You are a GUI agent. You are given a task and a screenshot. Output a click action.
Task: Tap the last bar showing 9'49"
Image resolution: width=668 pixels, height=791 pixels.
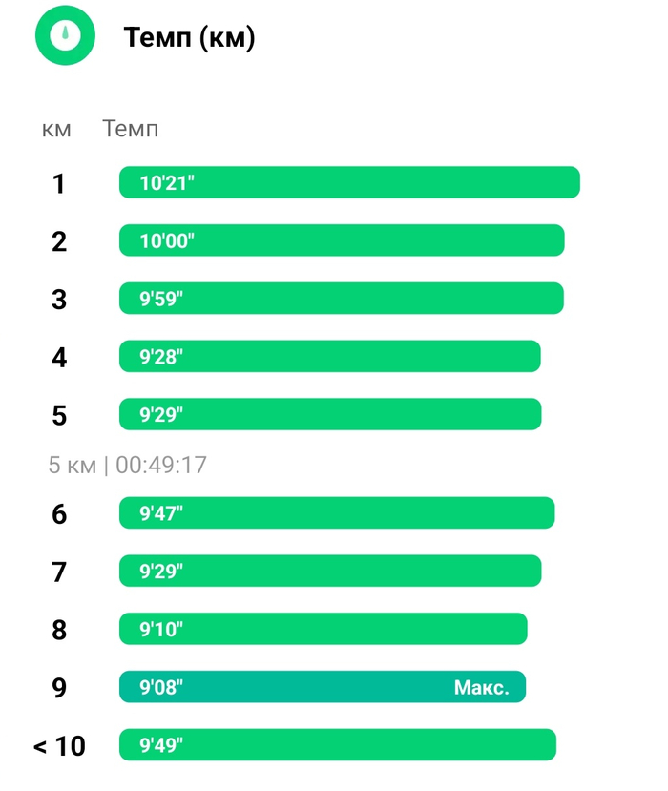[337, 745]
